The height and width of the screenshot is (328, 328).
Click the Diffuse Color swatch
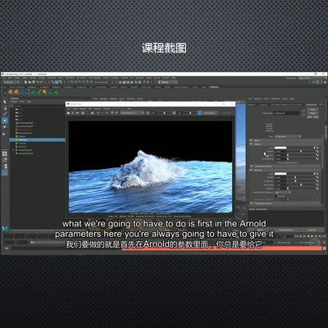tap(280, 148)
